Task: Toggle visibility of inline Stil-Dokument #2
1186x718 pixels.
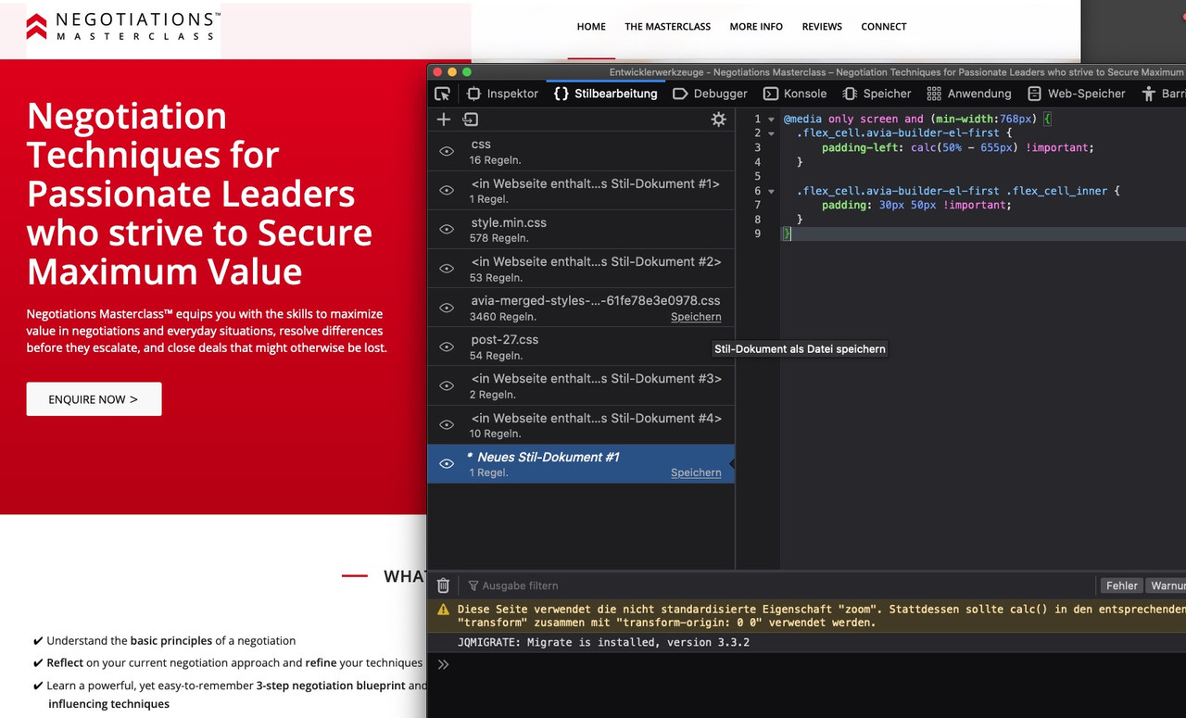Action: (x=447, y=268)
